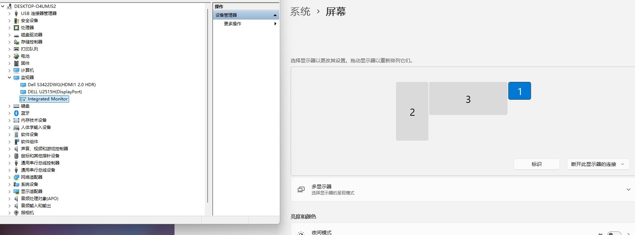
Task: Click the 计算机 computer icon
Action: [16, 70]
